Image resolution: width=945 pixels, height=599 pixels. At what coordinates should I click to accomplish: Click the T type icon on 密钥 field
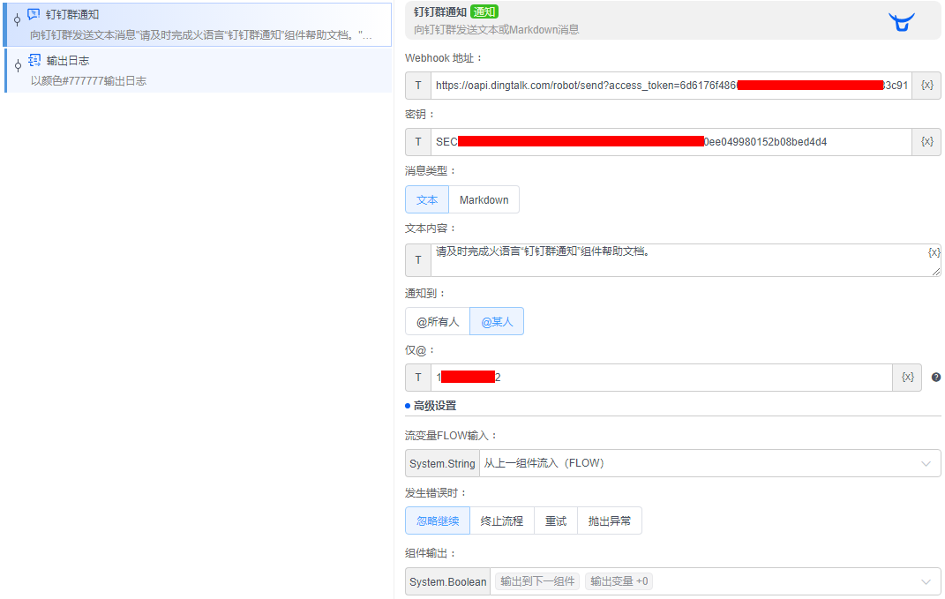coord(417,141)
